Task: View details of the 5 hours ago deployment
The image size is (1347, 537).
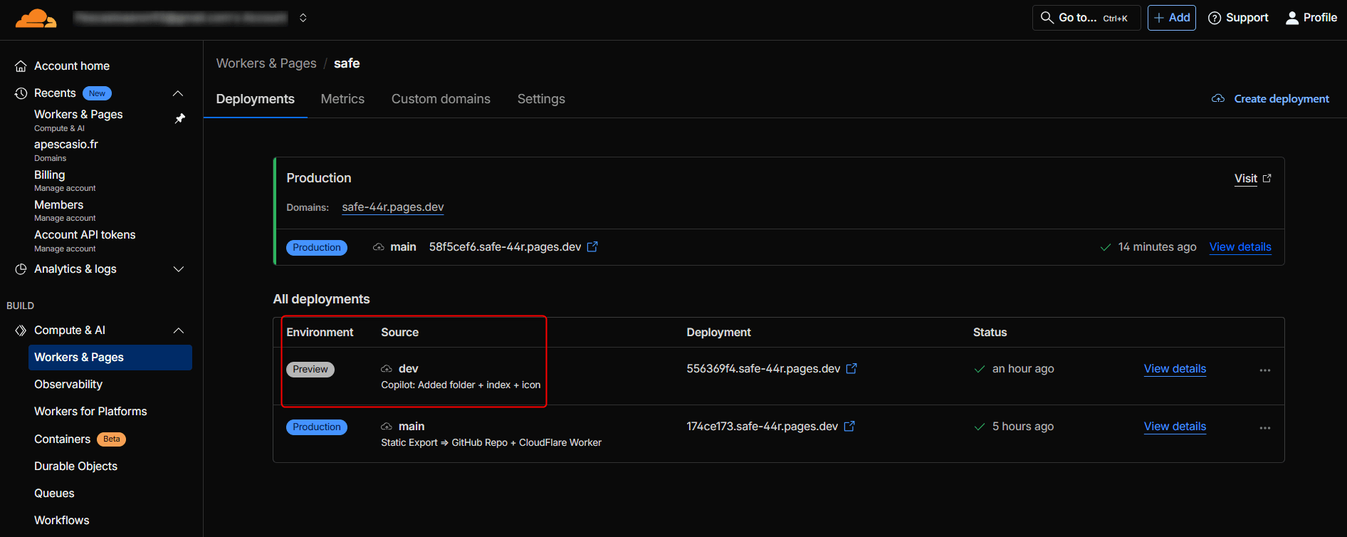Action: click(1175, 427)
